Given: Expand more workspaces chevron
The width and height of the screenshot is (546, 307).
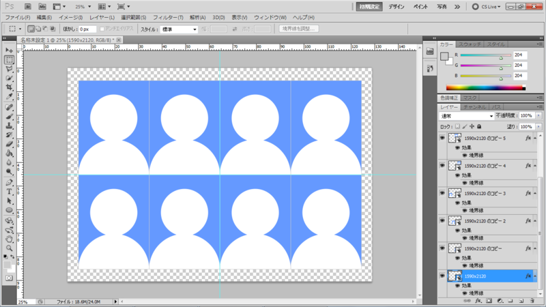Looking at the screenshot, I should 457,7.
